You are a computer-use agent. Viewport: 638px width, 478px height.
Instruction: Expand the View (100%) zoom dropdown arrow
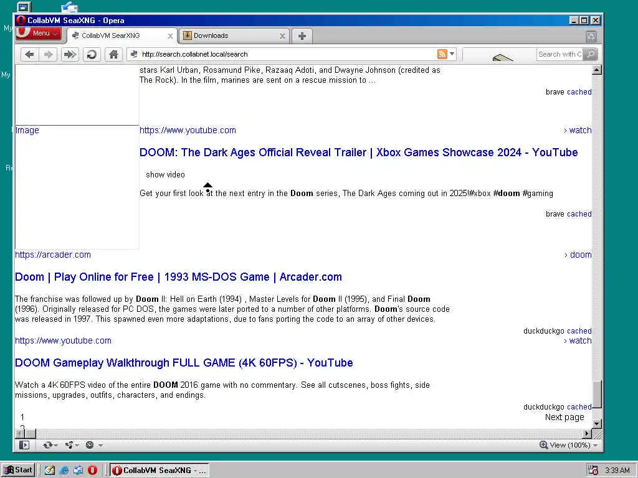(595, 446)
